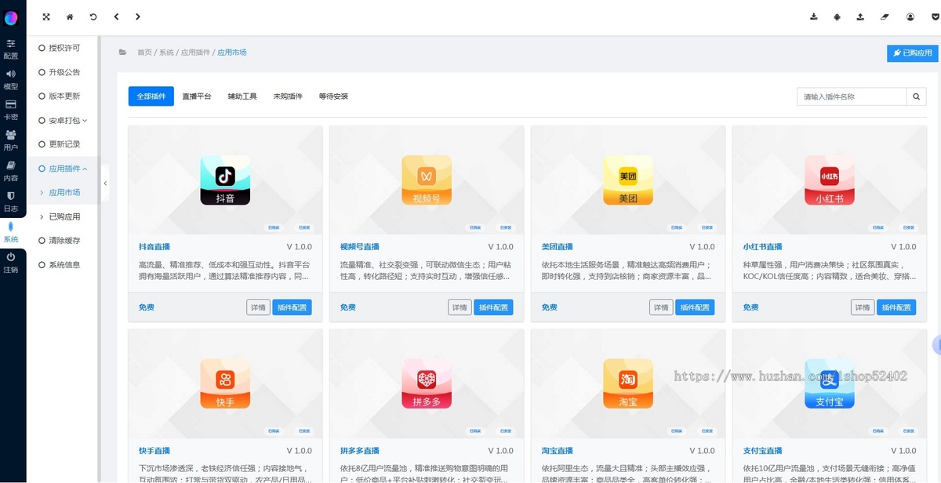This screenshot has width=941, height=483.
Task: Navigate back with the left chevron icon
Action: click(x=116, y=16)
